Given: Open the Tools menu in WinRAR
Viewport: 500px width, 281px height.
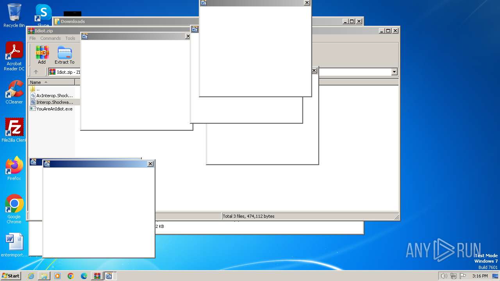Looking at the screenshot, I should pyautogui.click(x=70, y=38).
